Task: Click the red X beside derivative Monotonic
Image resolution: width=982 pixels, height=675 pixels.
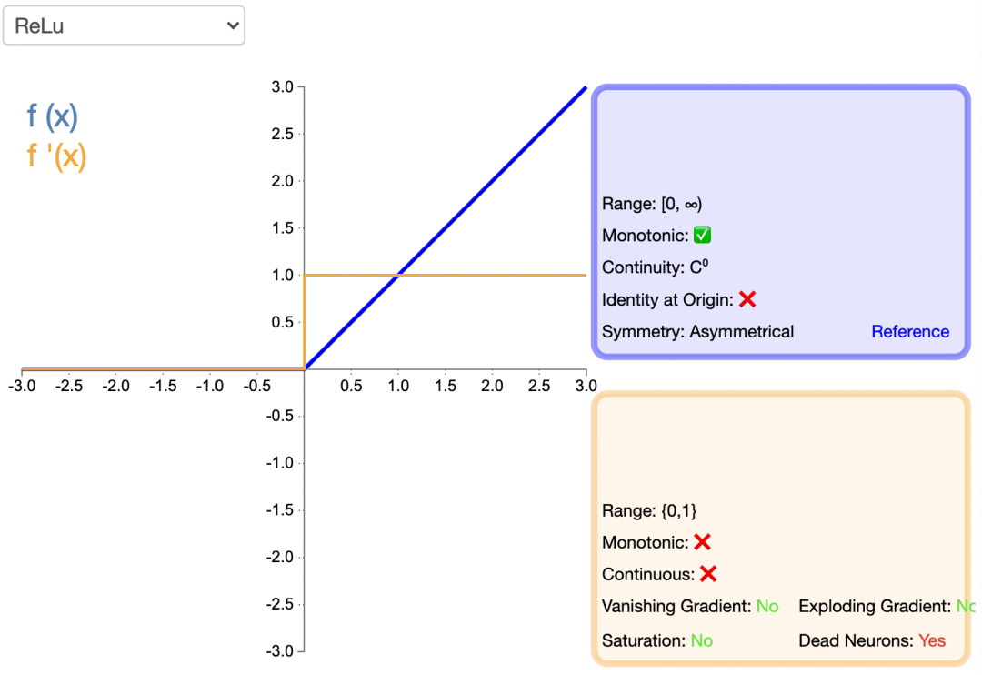Action: click(x=702, y=542)
